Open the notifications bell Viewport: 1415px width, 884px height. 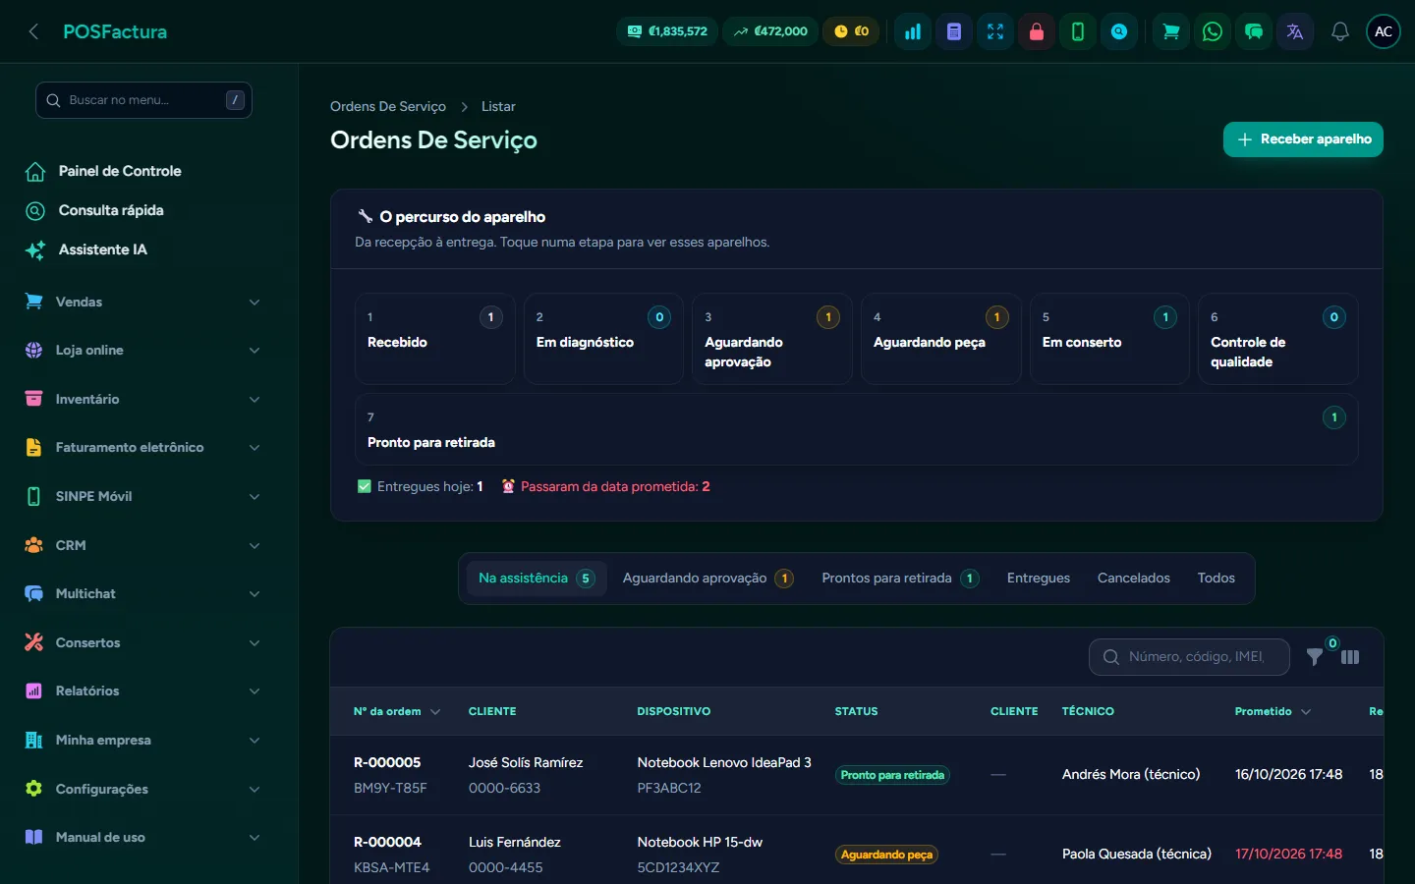point(1339,31)
